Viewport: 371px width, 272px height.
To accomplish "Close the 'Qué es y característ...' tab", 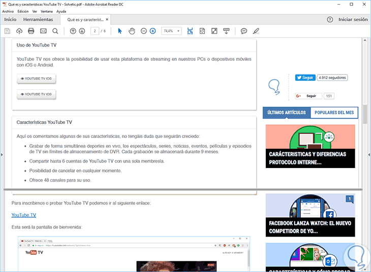I will point(107,20).
